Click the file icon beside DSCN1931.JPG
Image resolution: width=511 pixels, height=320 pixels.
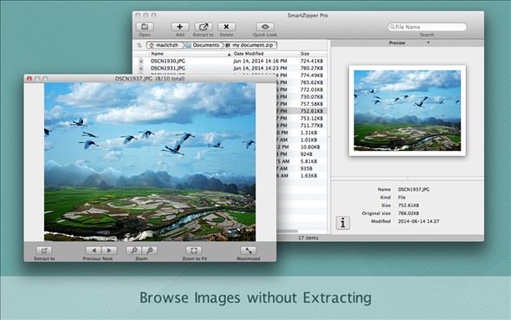[141, 68]
